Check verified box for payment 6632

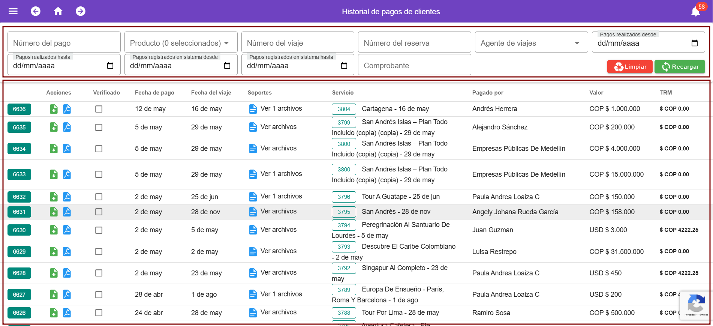click(99, 197)
